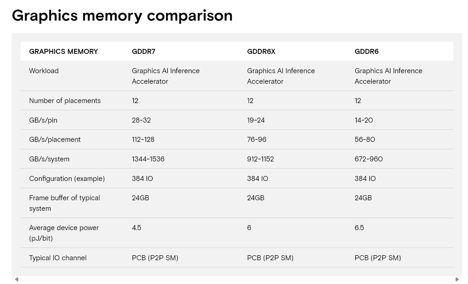468x284 pixels.
Task: Click the horizontal scrollbar track under the table
Action: (237, 279)
